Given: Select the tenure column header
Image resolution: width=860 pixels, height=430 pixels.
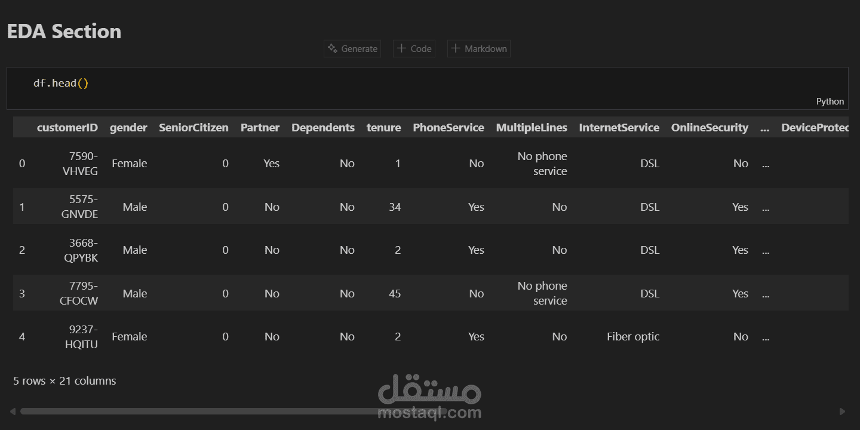Looking at the screenshot, I should coord(383,127).
